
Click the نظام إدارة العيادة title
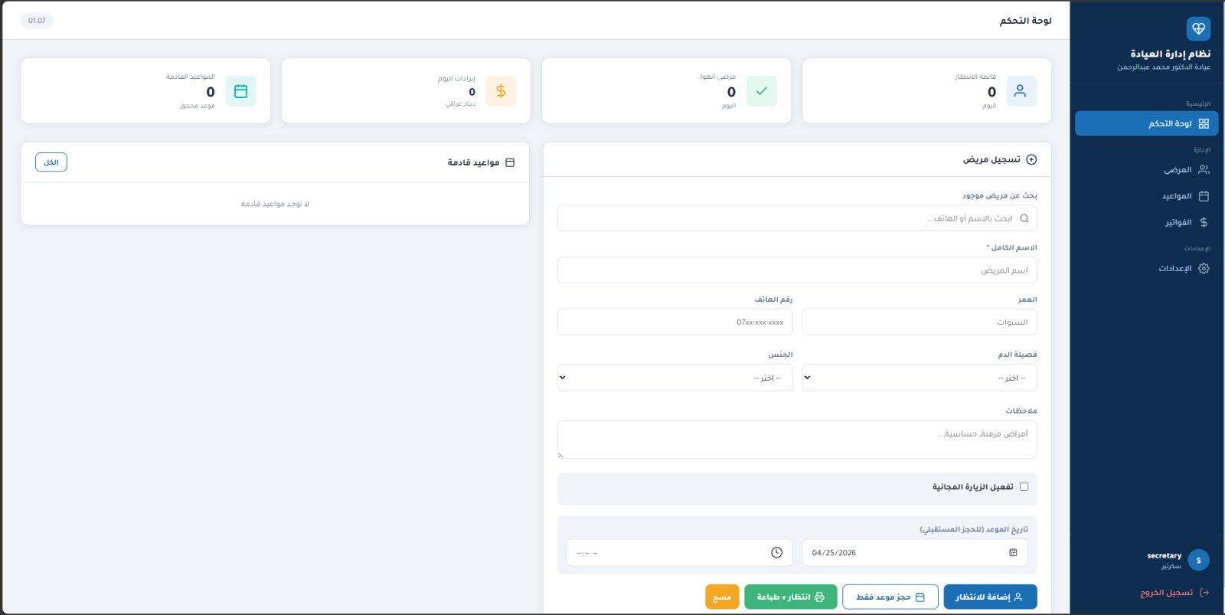[1170, 54]
